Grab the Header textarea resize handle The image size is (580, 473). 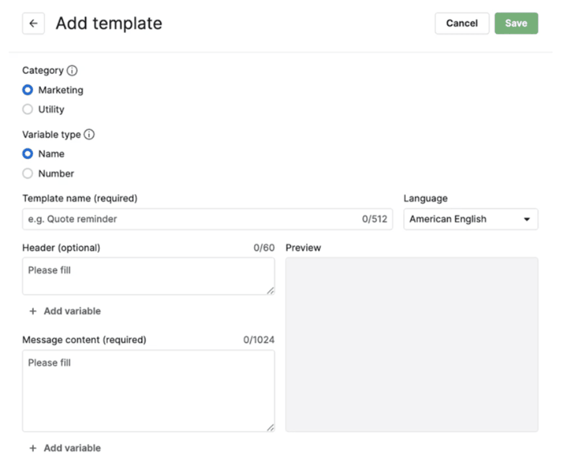tap(270, 291)
